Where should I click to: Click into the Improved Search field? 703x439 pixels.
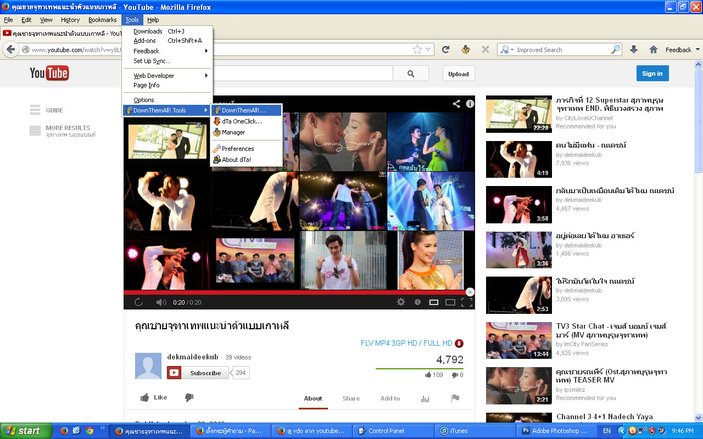click(x=562, y=49)
